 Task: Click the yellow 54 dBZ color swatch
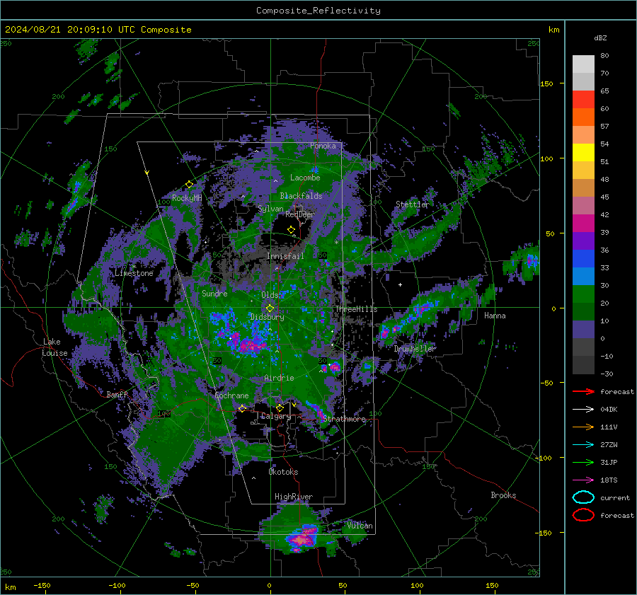pos(583,153)
